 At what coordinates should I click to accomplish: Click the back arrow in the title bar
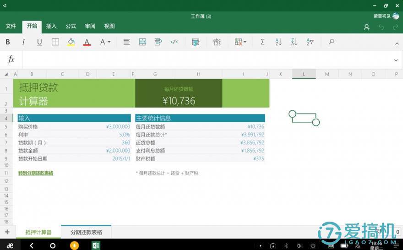tap(5, 5)
